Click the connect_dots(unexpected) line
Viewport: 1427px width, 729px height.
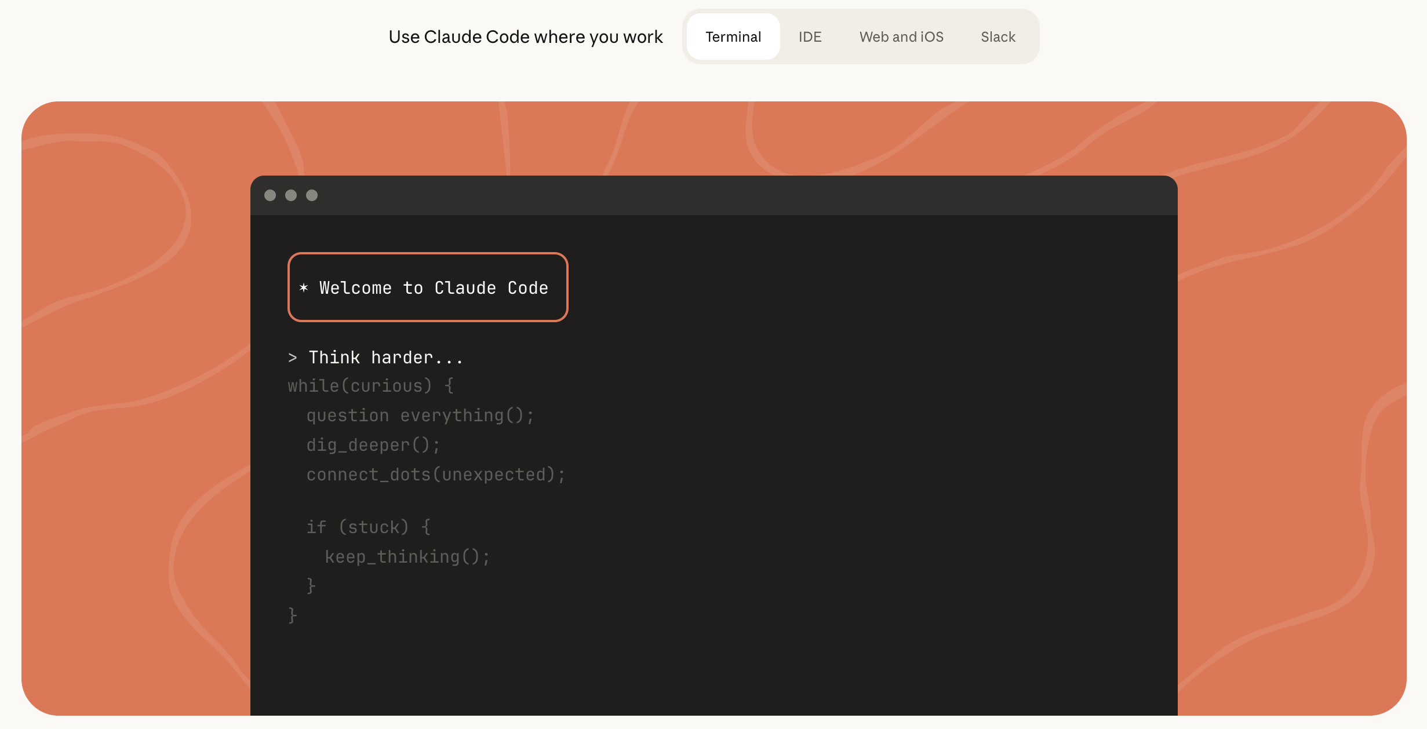click(x=435, y=474)
